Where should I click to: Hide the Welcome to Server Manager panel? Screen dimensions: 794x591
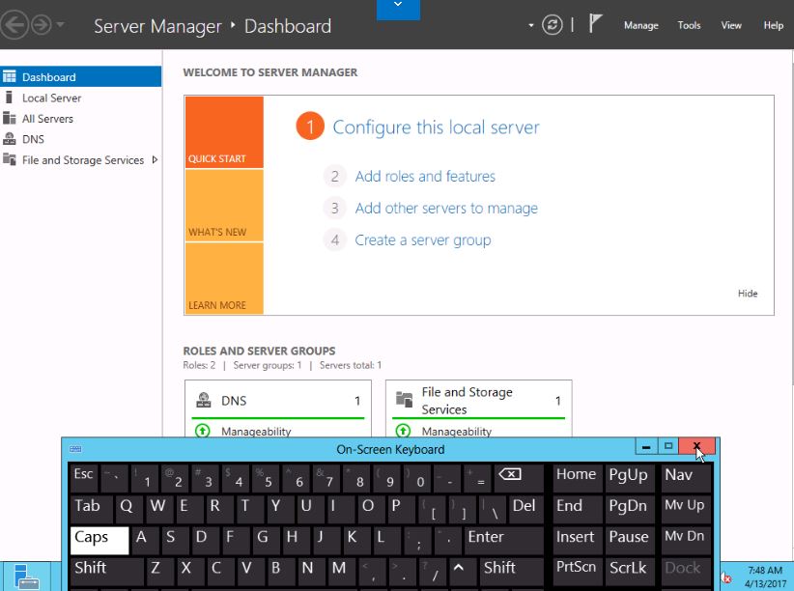(748, 294)
